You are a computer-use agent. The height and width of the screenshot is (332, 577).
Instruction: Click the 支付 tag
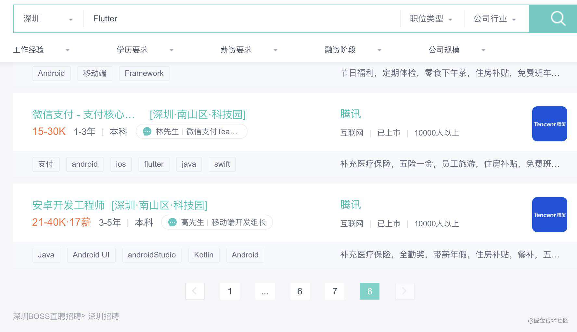point(46,164)
